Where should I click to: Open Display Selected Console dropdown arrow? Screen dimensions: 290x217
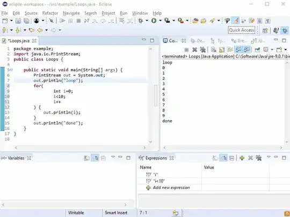click(x=272, y=50)
